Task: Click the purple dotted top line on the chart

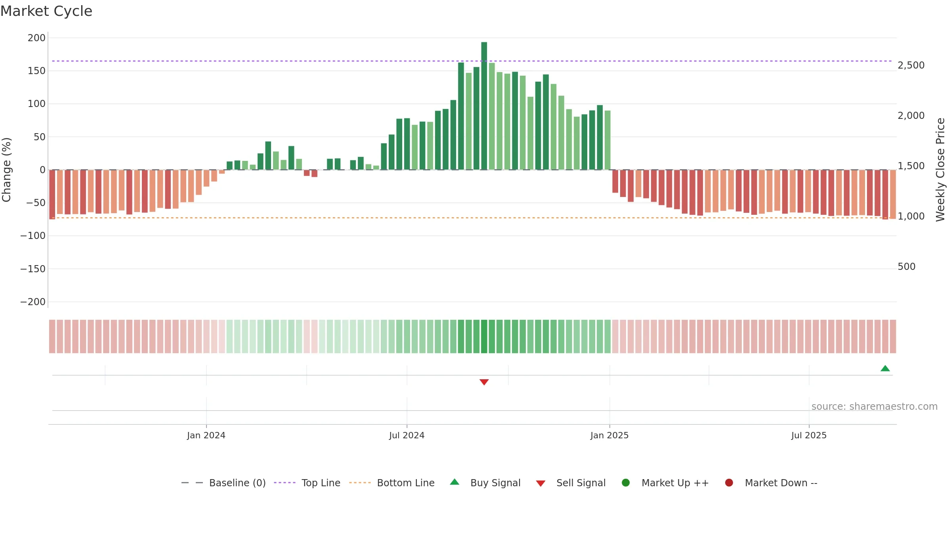Action: coord(472,61)
